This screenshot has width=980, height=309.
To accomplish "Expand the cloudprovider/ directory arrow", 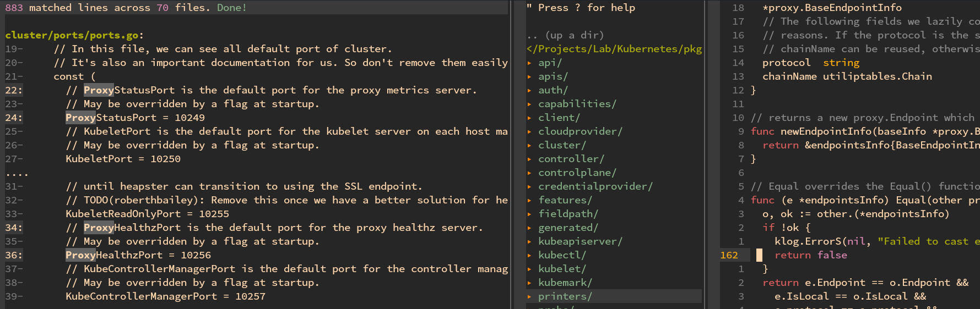I will click(x=529, y=131).
